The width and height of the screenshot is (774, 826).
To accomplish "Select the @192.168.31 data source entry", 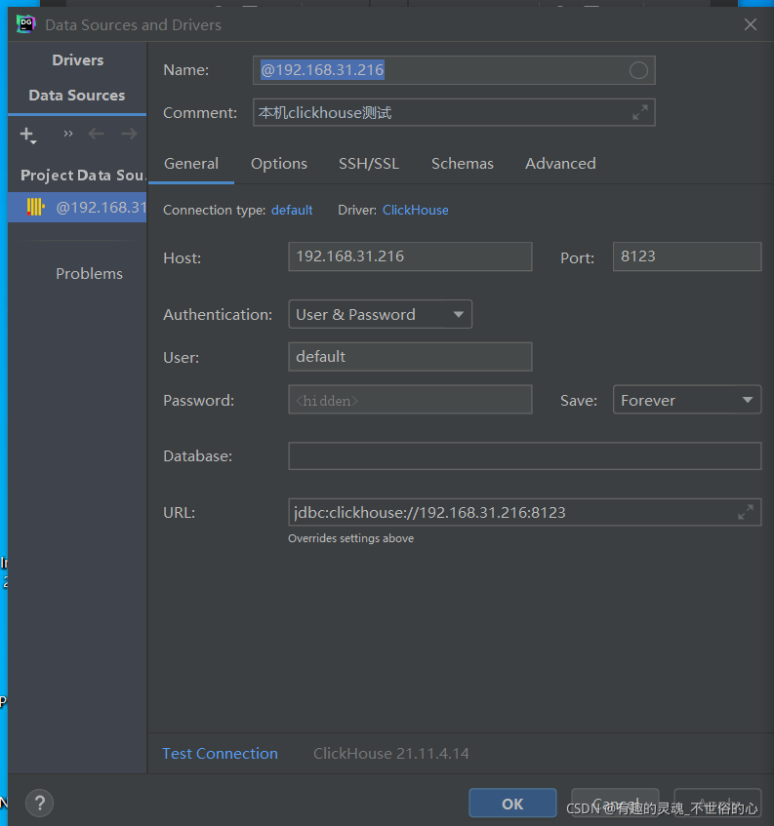I will (x=77, y=208).
